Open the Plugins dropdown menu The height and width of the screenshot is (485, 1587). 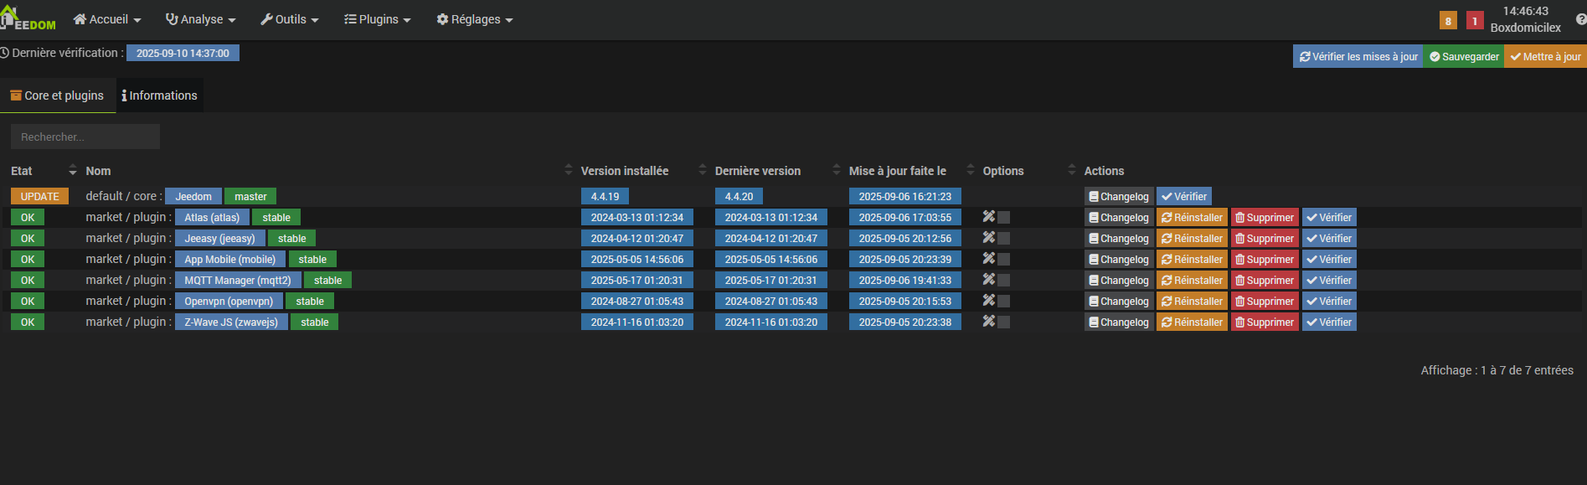click(378, 19)
